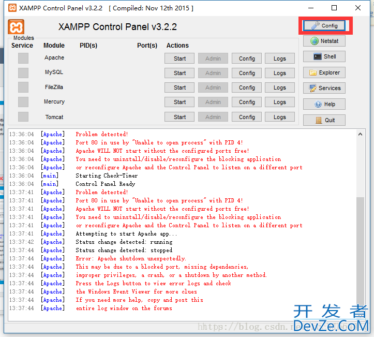Toggle the MySQL service checkbox
The width and height of the screenshot is (374, 337).
23,72
